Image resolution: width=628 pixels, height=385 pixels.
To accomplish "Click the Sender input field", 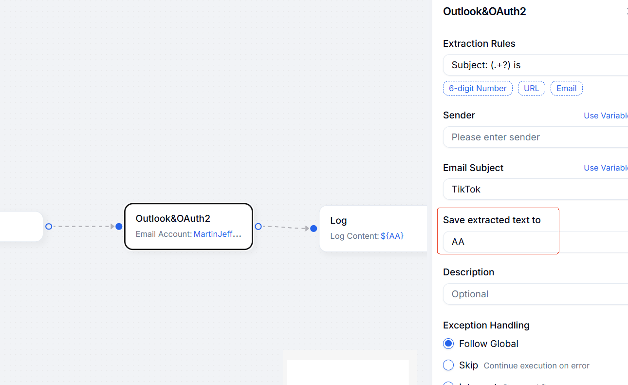I will coord(536,137).
